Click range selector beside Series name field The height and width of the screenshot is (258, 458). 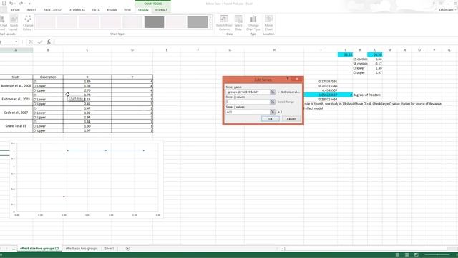[272, 92]
